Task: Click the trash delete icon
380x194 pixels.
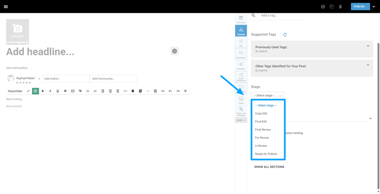Action: [x=340, y=7]
